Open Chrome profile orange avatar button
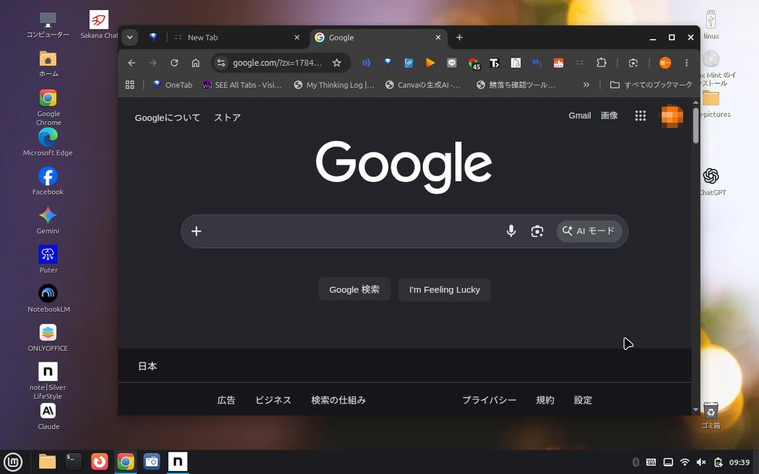 665,63
